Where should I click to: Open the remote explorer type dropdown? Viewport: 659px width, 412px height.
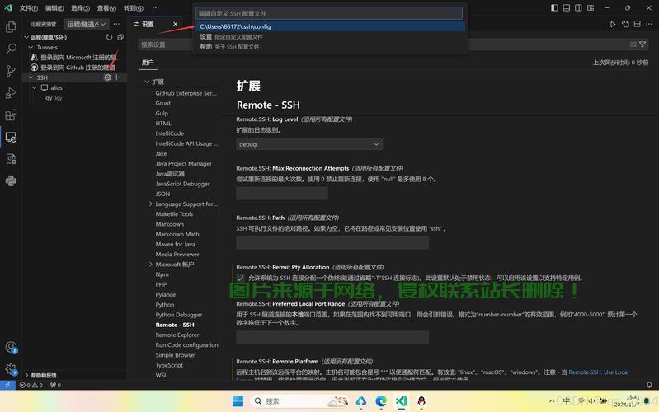click(x=86, y=25)
